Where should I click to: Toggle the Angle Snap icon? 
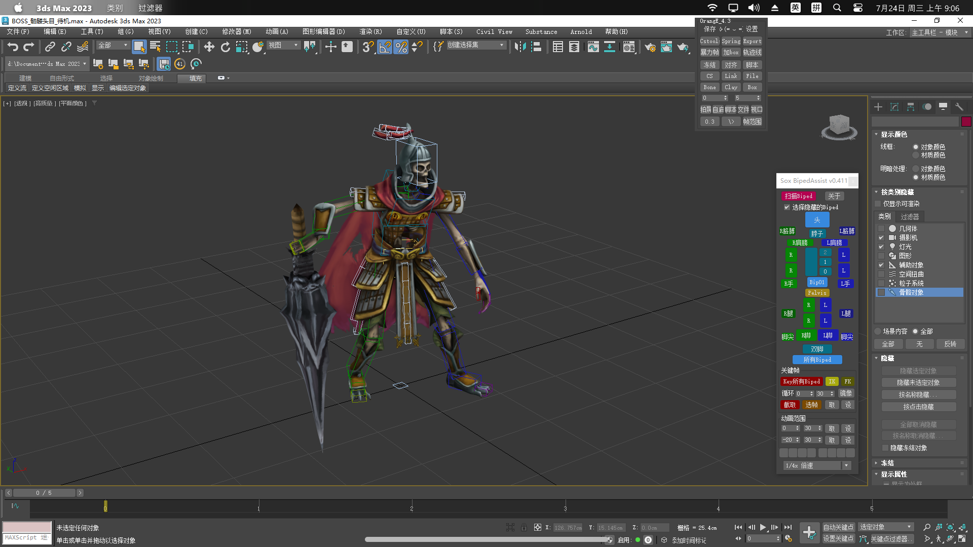click(x=385, y=47)
